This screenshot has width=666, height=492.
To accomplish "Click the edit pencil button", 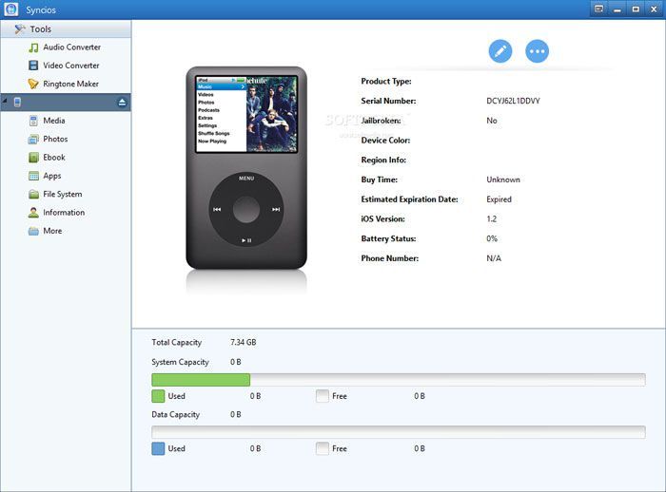I will point(500,51).
